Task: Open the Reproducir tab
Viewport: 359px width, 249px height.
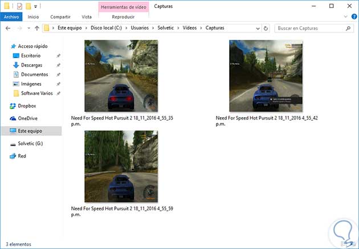Action: 123,17
